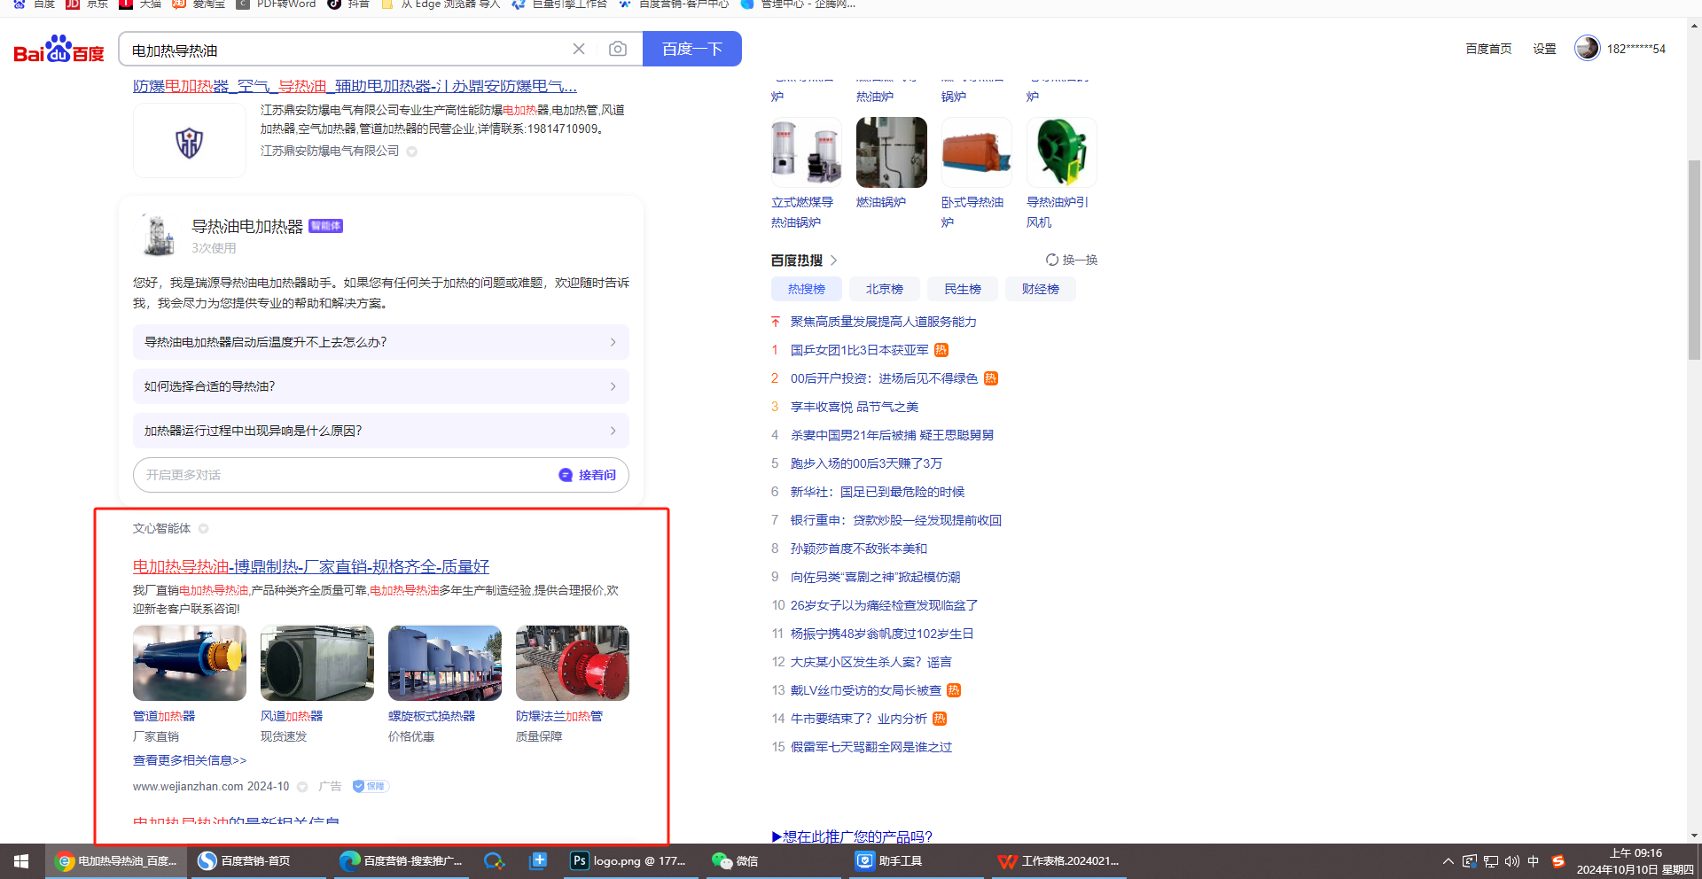1702x879 pixels.
Task: Expand 如何选择合适的导热油 question
Action: tap(380, 386)
